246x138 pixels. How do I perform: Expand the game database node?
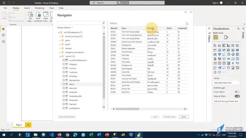60,40
